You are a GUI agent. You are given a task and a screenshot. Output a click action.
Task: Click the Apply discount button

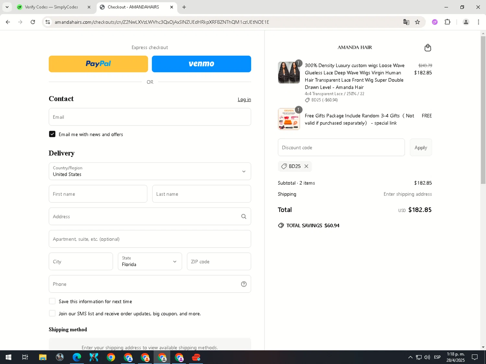pos(421,148)
